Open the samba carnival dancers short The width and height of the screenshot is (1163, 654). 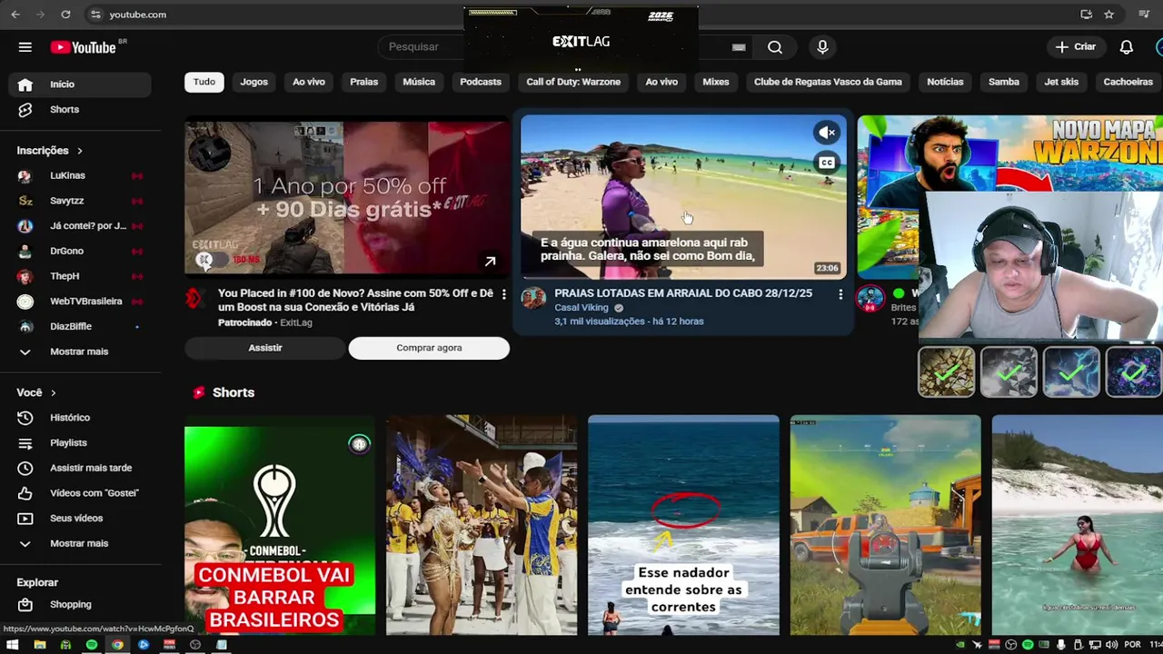tap(482, 525)
